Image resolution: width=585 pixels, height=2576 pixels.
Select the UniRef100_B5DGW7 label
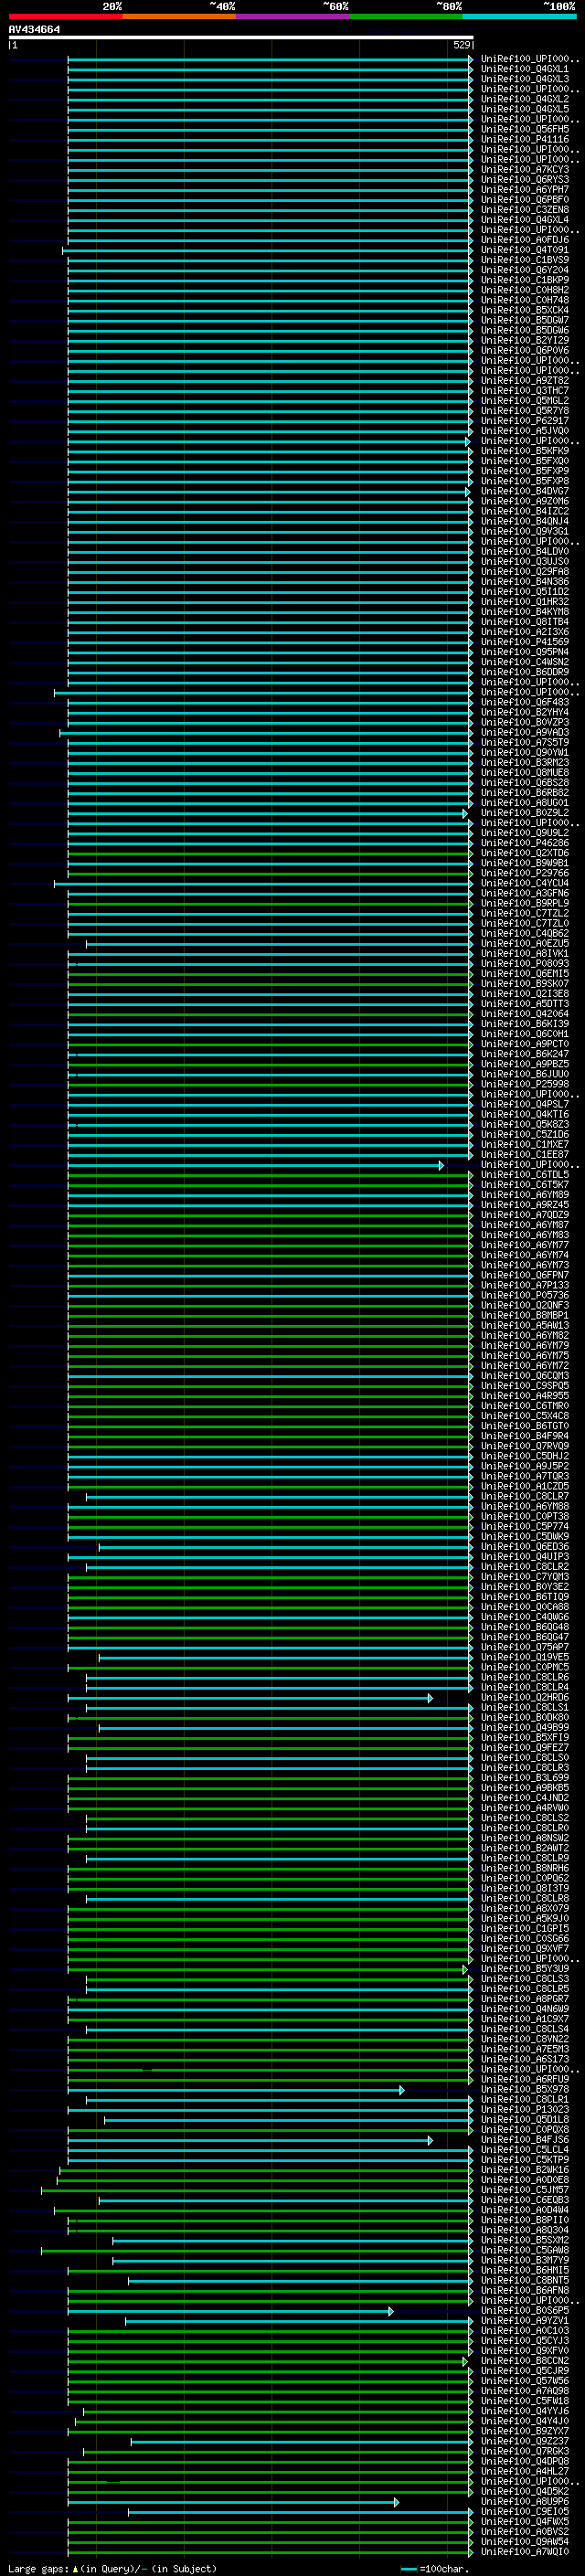[524, 321]
